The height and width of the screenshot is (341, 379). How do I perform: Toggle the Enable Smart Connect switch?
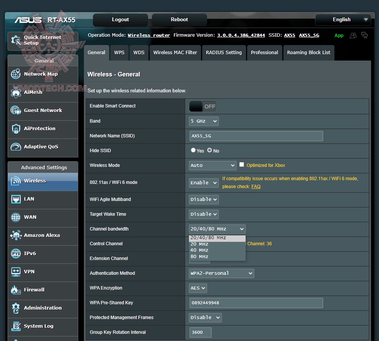tap(203, 106)
